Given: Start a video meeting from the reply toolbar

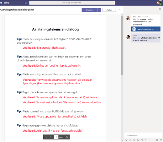Looking at the screenshot, I should click(x=142, y=140).
